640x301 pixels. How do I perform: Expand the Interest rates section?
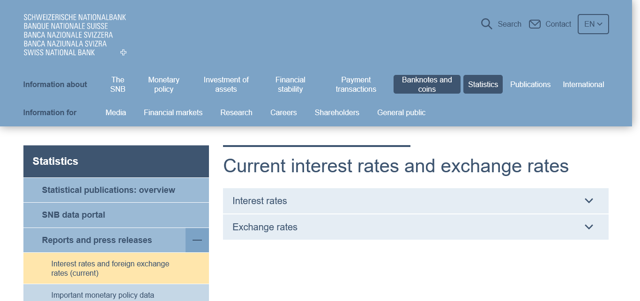click(x=415, y=201)
